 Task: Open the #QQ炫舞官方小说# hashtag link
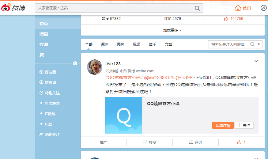[124, 78]
